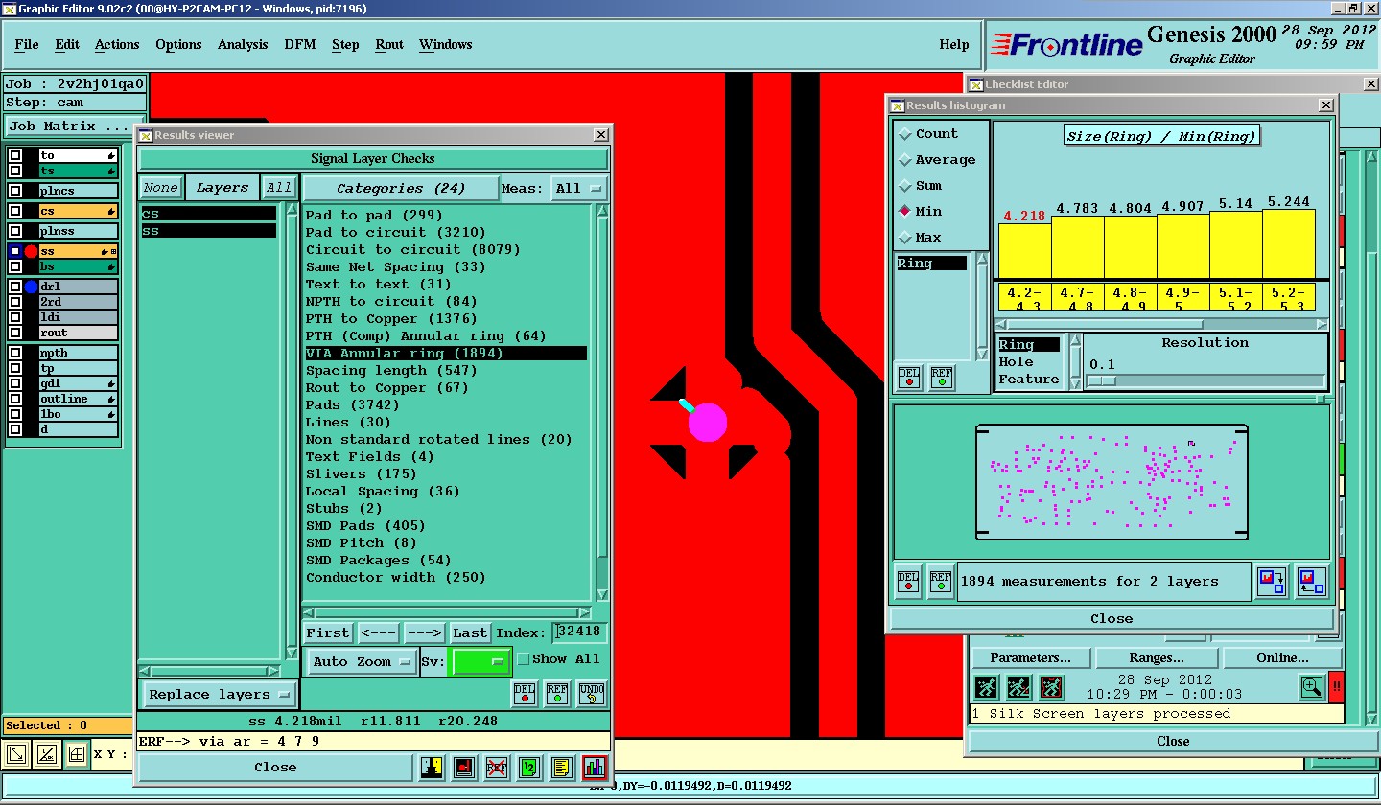The height and width of the screenshot is (805, 1381).
Task: Click DEL icon below the histogram Ring list
Action: [x=909, y=377]
